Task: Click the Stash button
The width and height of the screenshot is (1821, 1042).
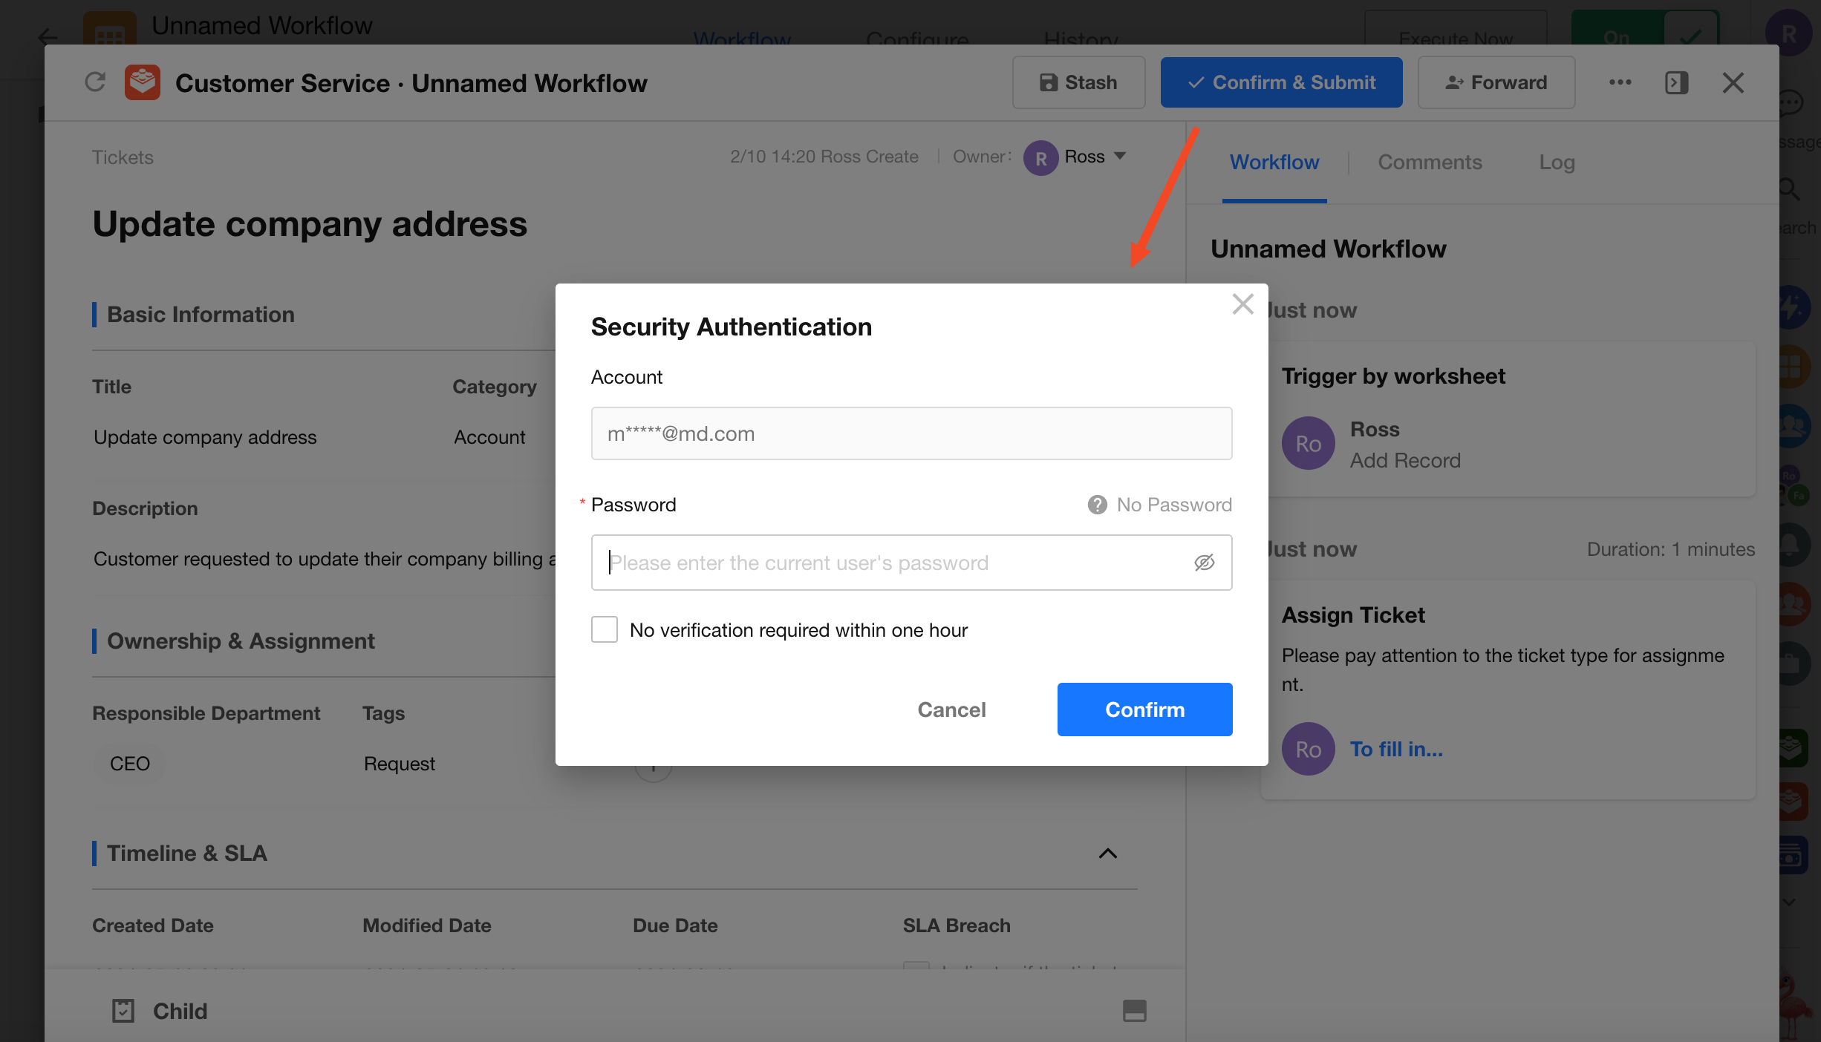Action: [1078, 82]
